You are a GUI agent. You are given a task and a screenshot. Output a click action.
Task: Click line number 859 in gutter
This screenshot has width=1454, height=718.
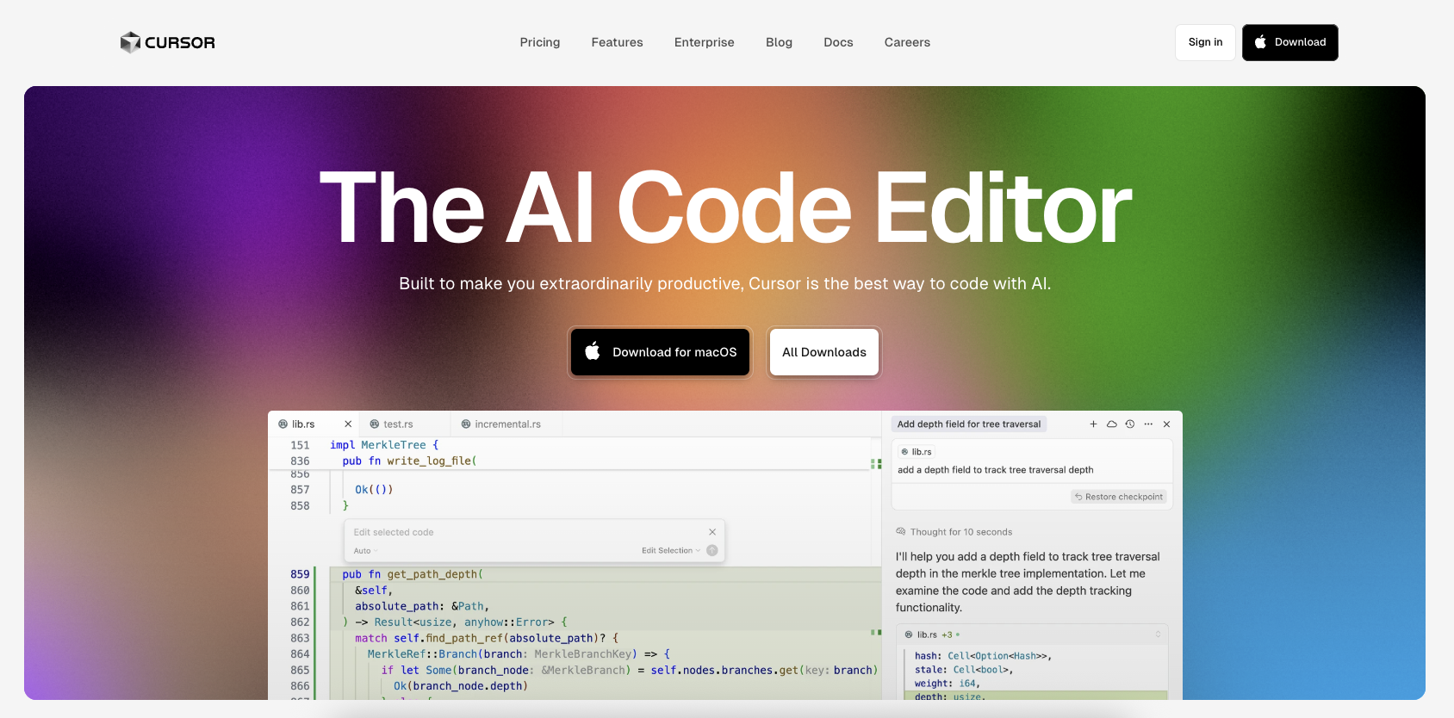click(x=300, y=574)
